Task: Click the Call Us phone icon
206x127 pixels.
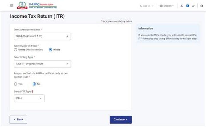Action: 141,6
